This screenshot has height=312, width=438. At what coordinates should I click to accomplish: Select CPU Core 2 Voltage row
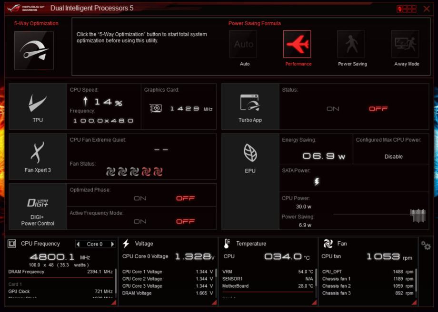point(168,279)
